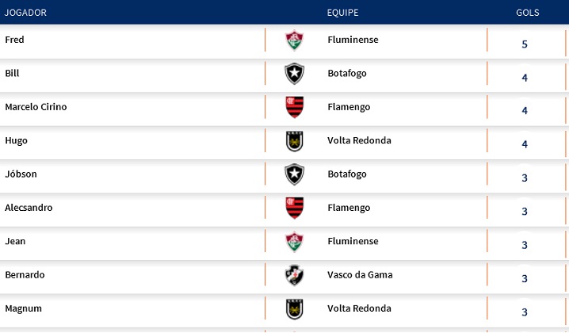
Task: Click the Botafogo crest beside Bill
Action: point(295,74)
